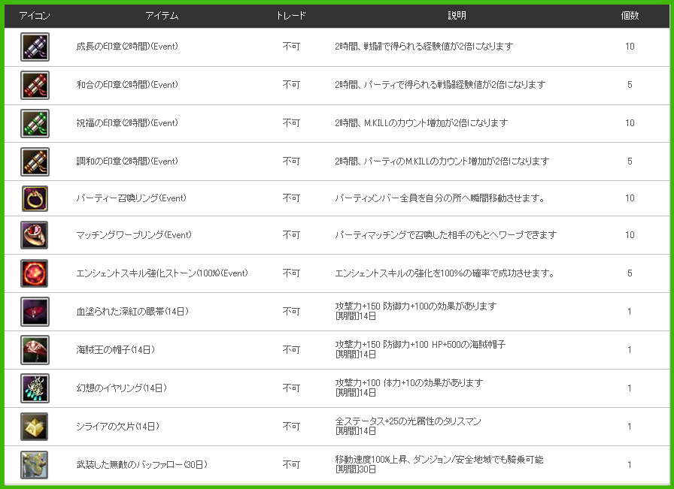Click description 移動速度100%上昇、ダンジョン/安全地域でも騎乗可能
Screen dimensions: 674x489
click(439, 460)
